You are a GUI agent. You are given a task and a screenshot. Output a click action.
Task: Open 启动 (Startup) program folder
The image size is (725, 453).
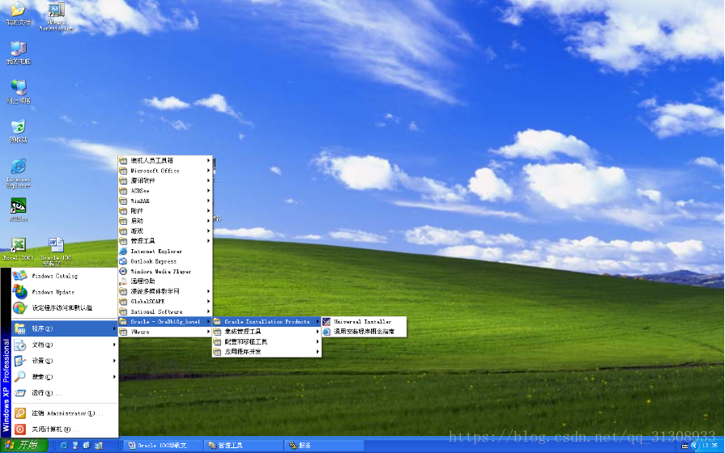(165, 221)
